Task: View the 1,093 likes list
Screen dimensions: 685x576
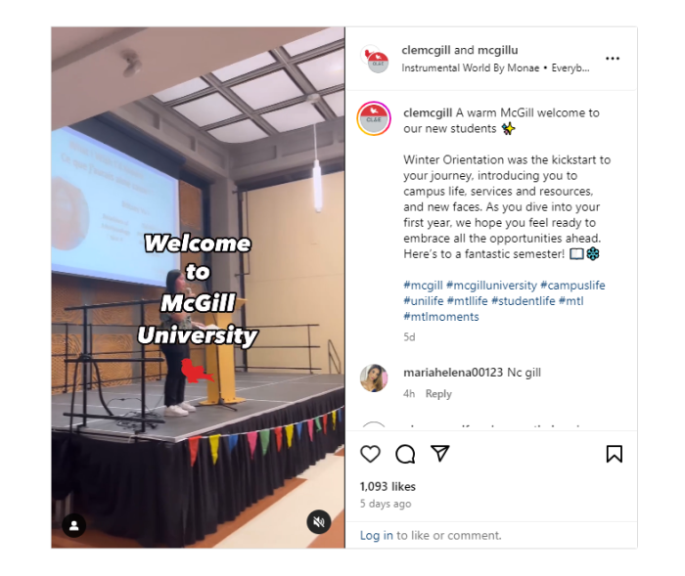Action: 388,486
